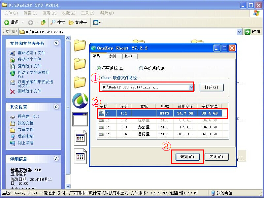264x198 pixels.
Task: Open the Back button history dropdown arrow
Action: point(23,22)
